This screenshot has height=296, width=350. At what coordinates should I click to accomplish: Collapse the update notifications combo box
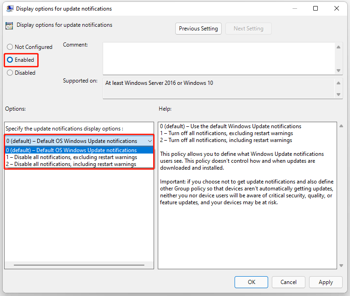click(x=150, y=141)
